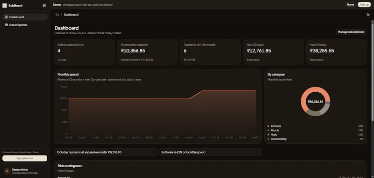Image resolution: width=374 pixels, height=178 pixels.
Task: Click the Sign up to save button
Action: tap(25, 158)
